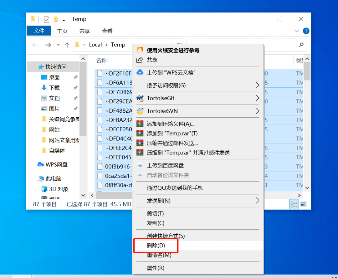Screen dimensions: 338x278
Task: Choose 压缩到 "Temp.rar" 并通过邮件发送
Action: point(198,153)
